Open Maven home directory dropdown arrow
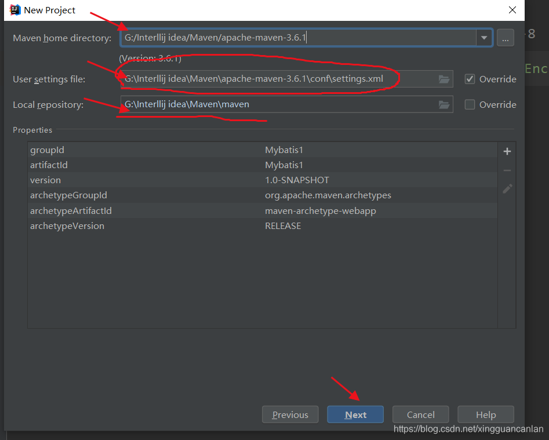The image size is (549, 440). click(x=484, y=38)
